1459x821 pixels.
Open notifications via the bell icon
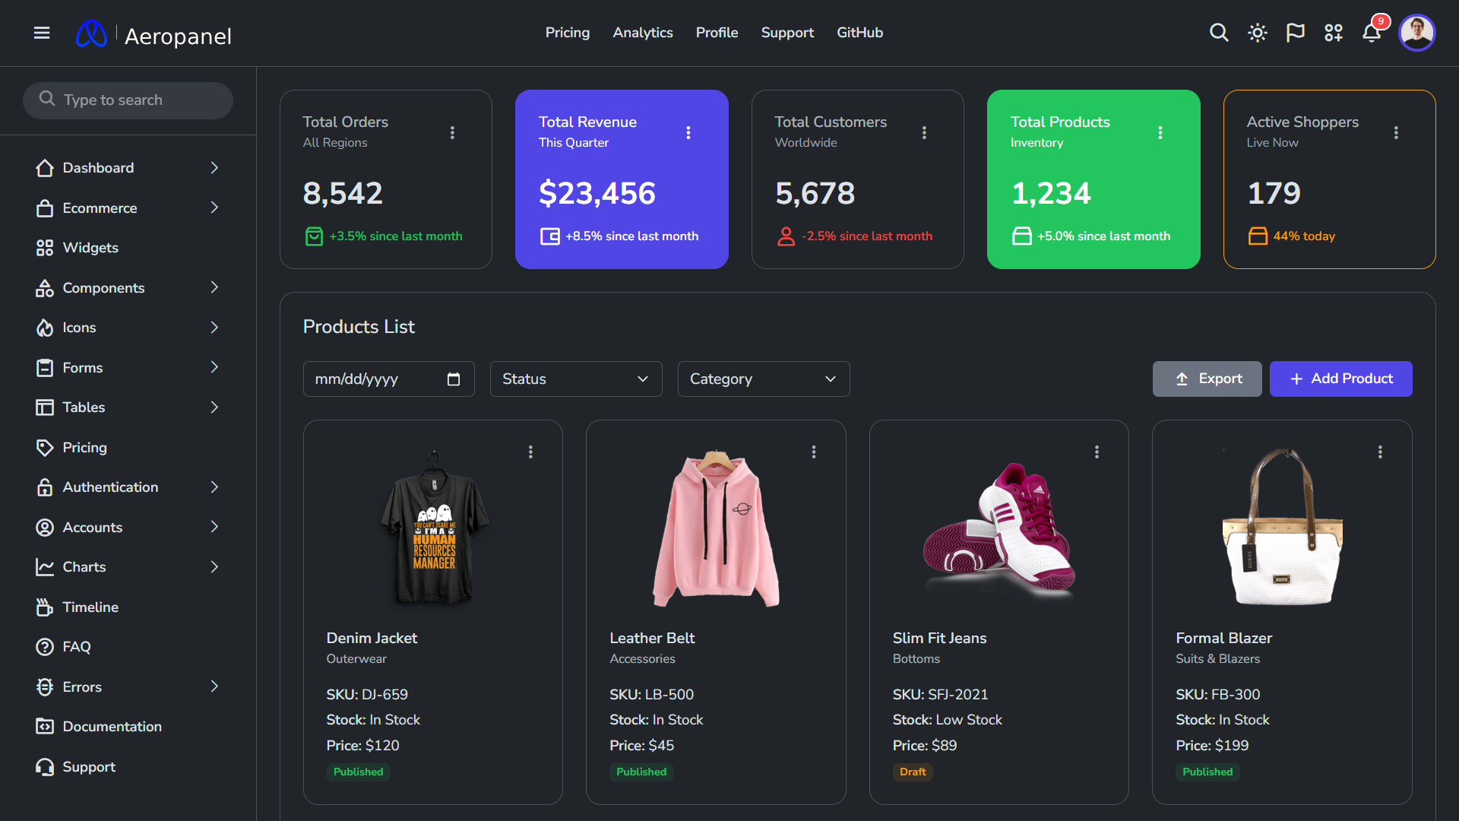pyautogui.click(x=1372, y=33)
